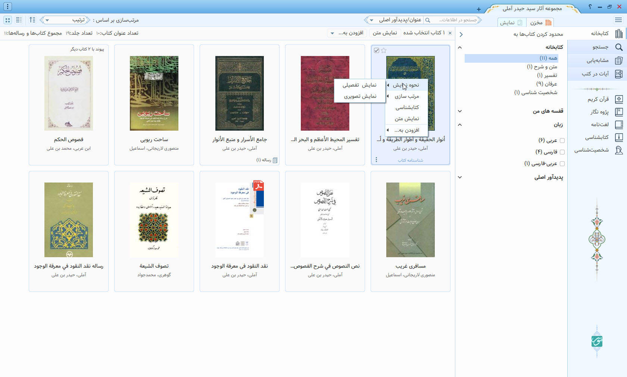Toggle the عربی-فارسی (۱) language checkbox
This screenshot has width=627, height=377.
coord(562,163)
